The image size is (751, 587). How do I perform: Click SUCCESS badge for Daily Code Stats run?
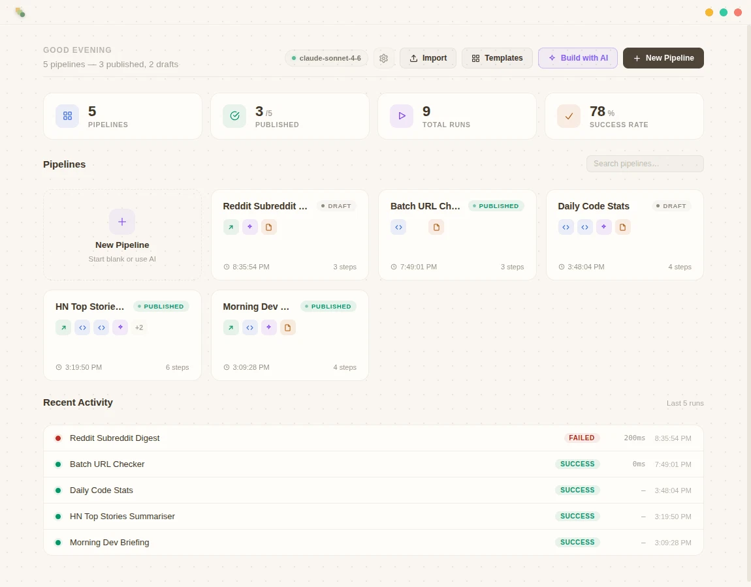[x=577, y=490]
